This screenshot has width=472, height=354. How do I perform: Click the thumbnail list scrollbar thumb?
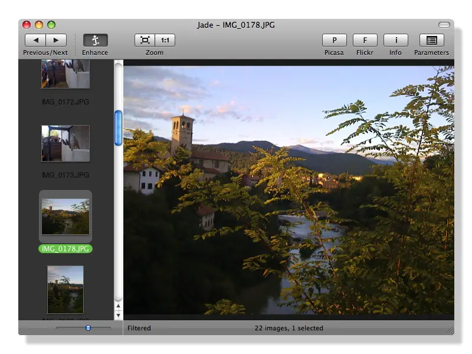coord(119,128)
